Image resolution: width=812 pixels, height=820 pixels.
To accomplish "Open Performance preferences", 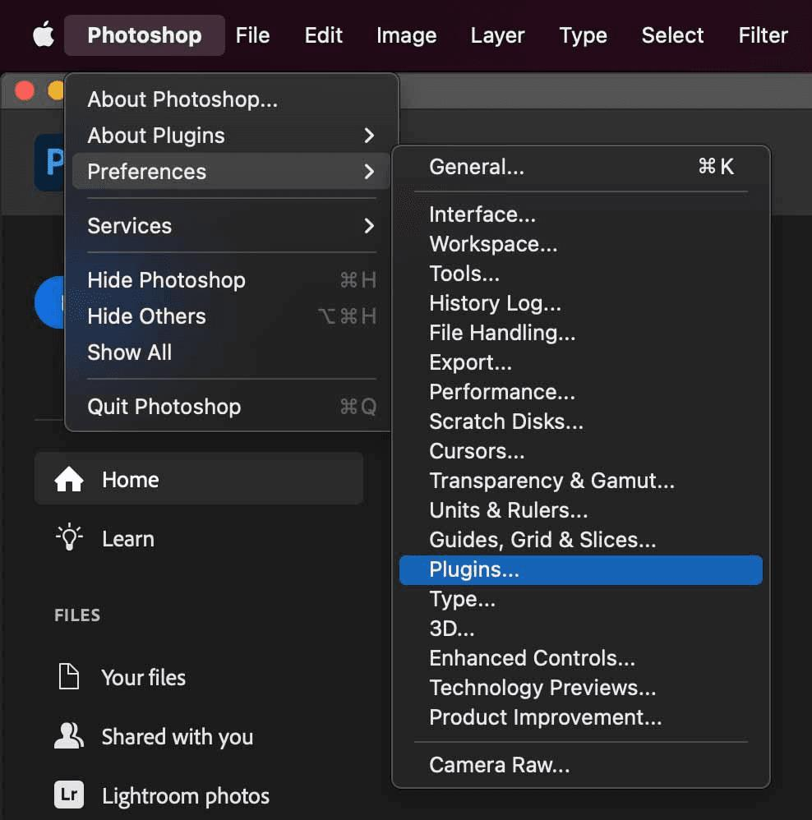I will 502,392.
